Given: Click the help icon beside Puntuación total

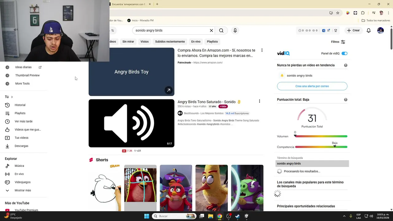Looking at the screenshot, I should pos(346,99).
